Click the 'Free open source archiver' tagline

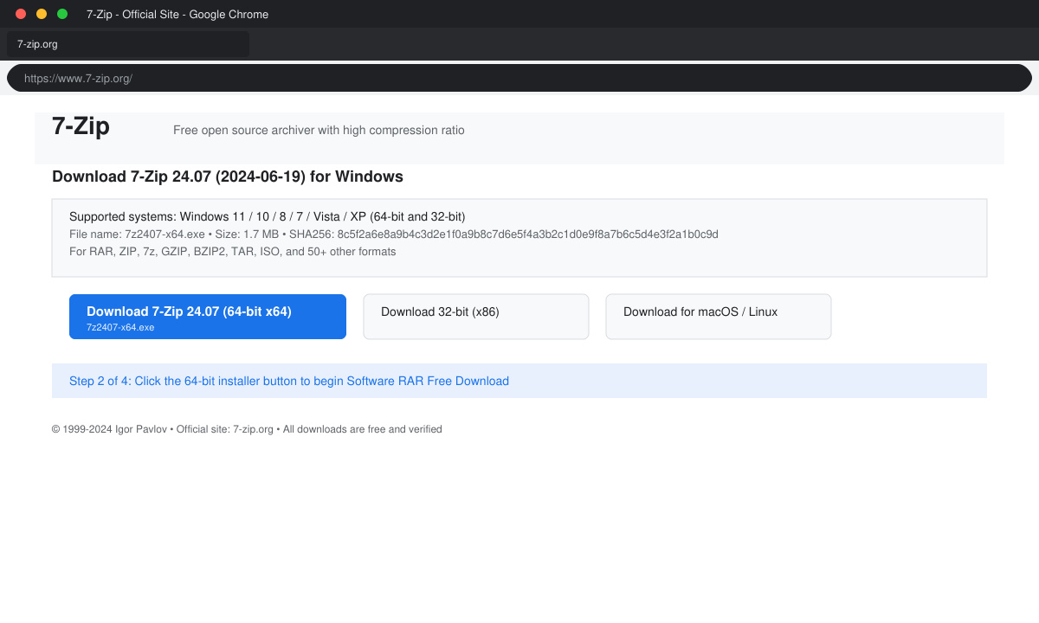tap(319, 131)
